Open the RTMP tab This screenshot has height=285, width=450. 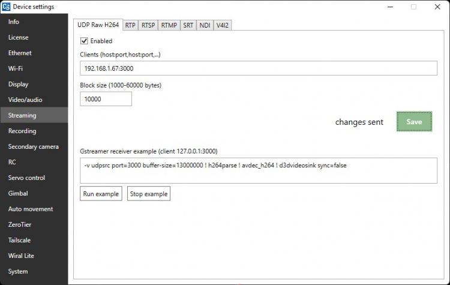169,25
